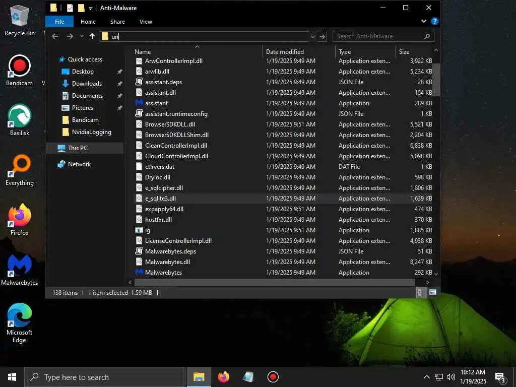Select the Malwarebytes.deps JSON file

tap(170, 251)
